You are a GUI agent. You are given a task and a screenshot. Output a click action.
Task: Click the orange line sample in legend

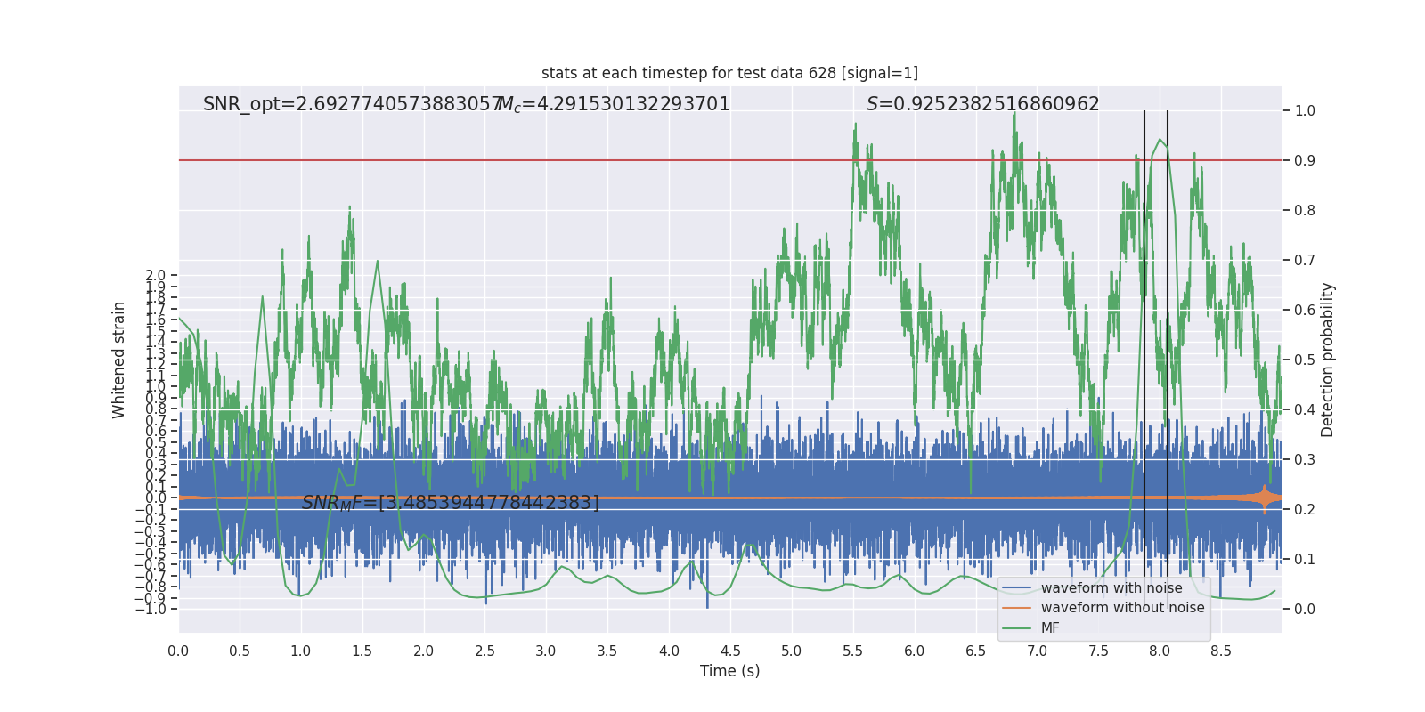coord(1017,608)
